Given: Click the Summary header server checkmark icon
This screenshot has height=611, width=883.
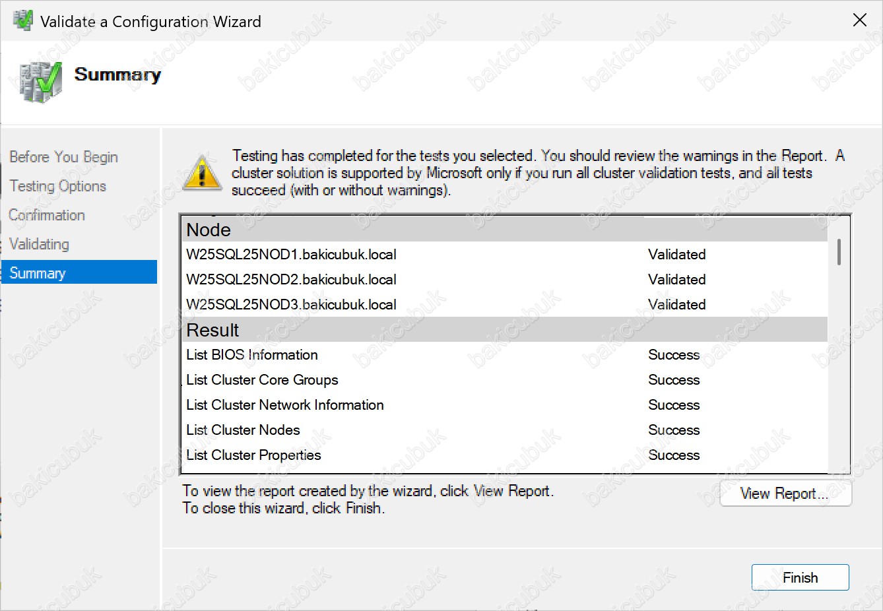Looking at the screenshot, I should click(41, 82).
